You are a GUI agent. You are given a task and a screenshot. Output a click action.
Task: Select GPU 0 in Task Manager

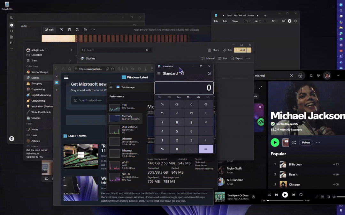tap(125, 177)
